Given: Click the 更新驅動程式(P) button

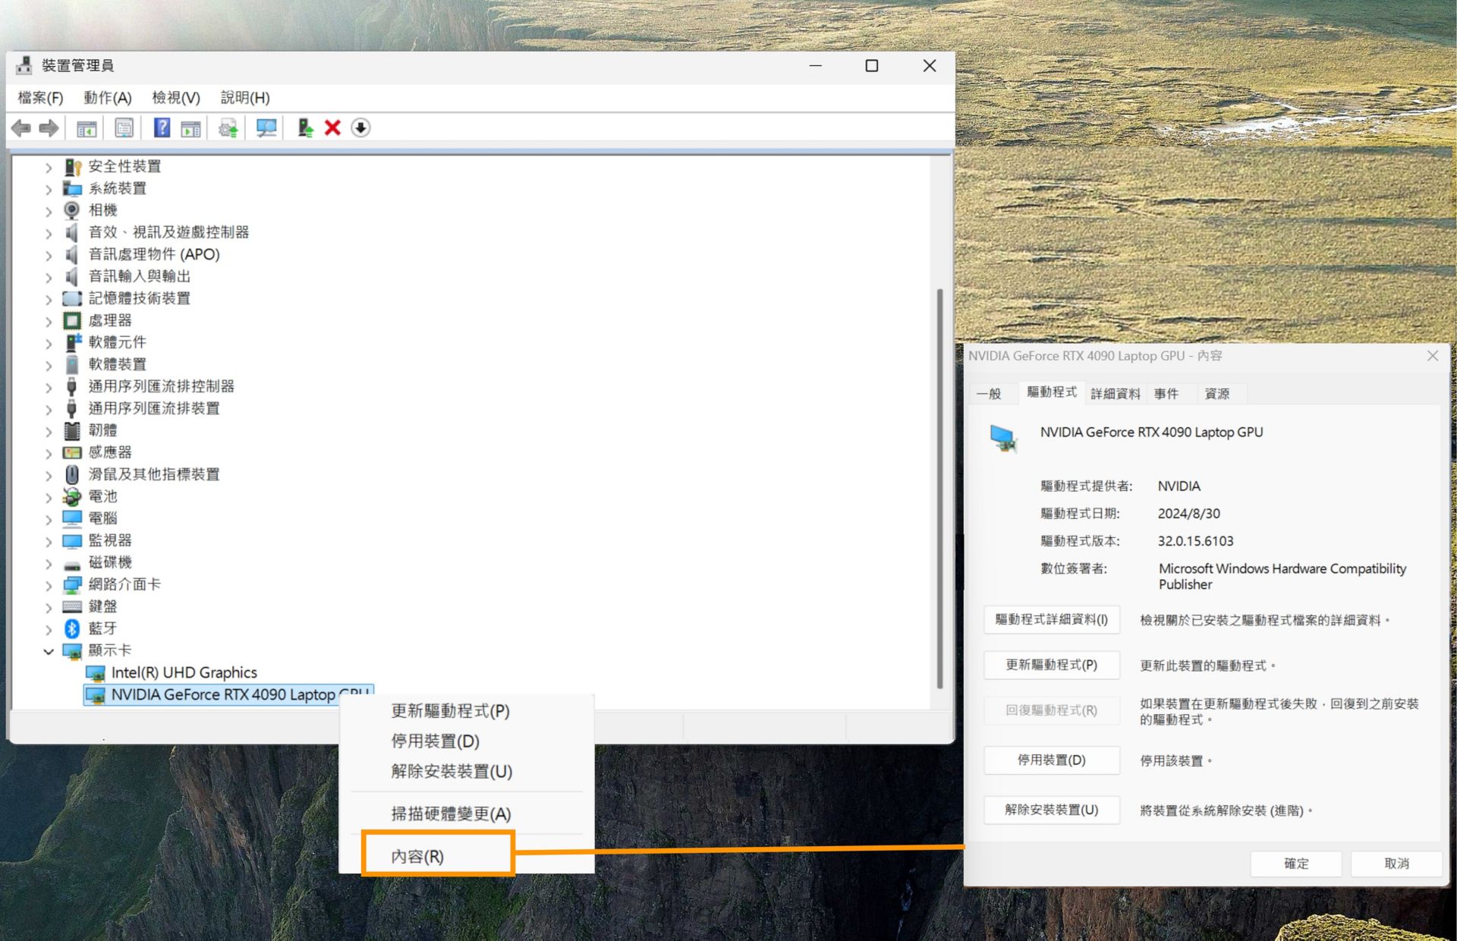Looking at the screenshot, I should click(1051, 665).
